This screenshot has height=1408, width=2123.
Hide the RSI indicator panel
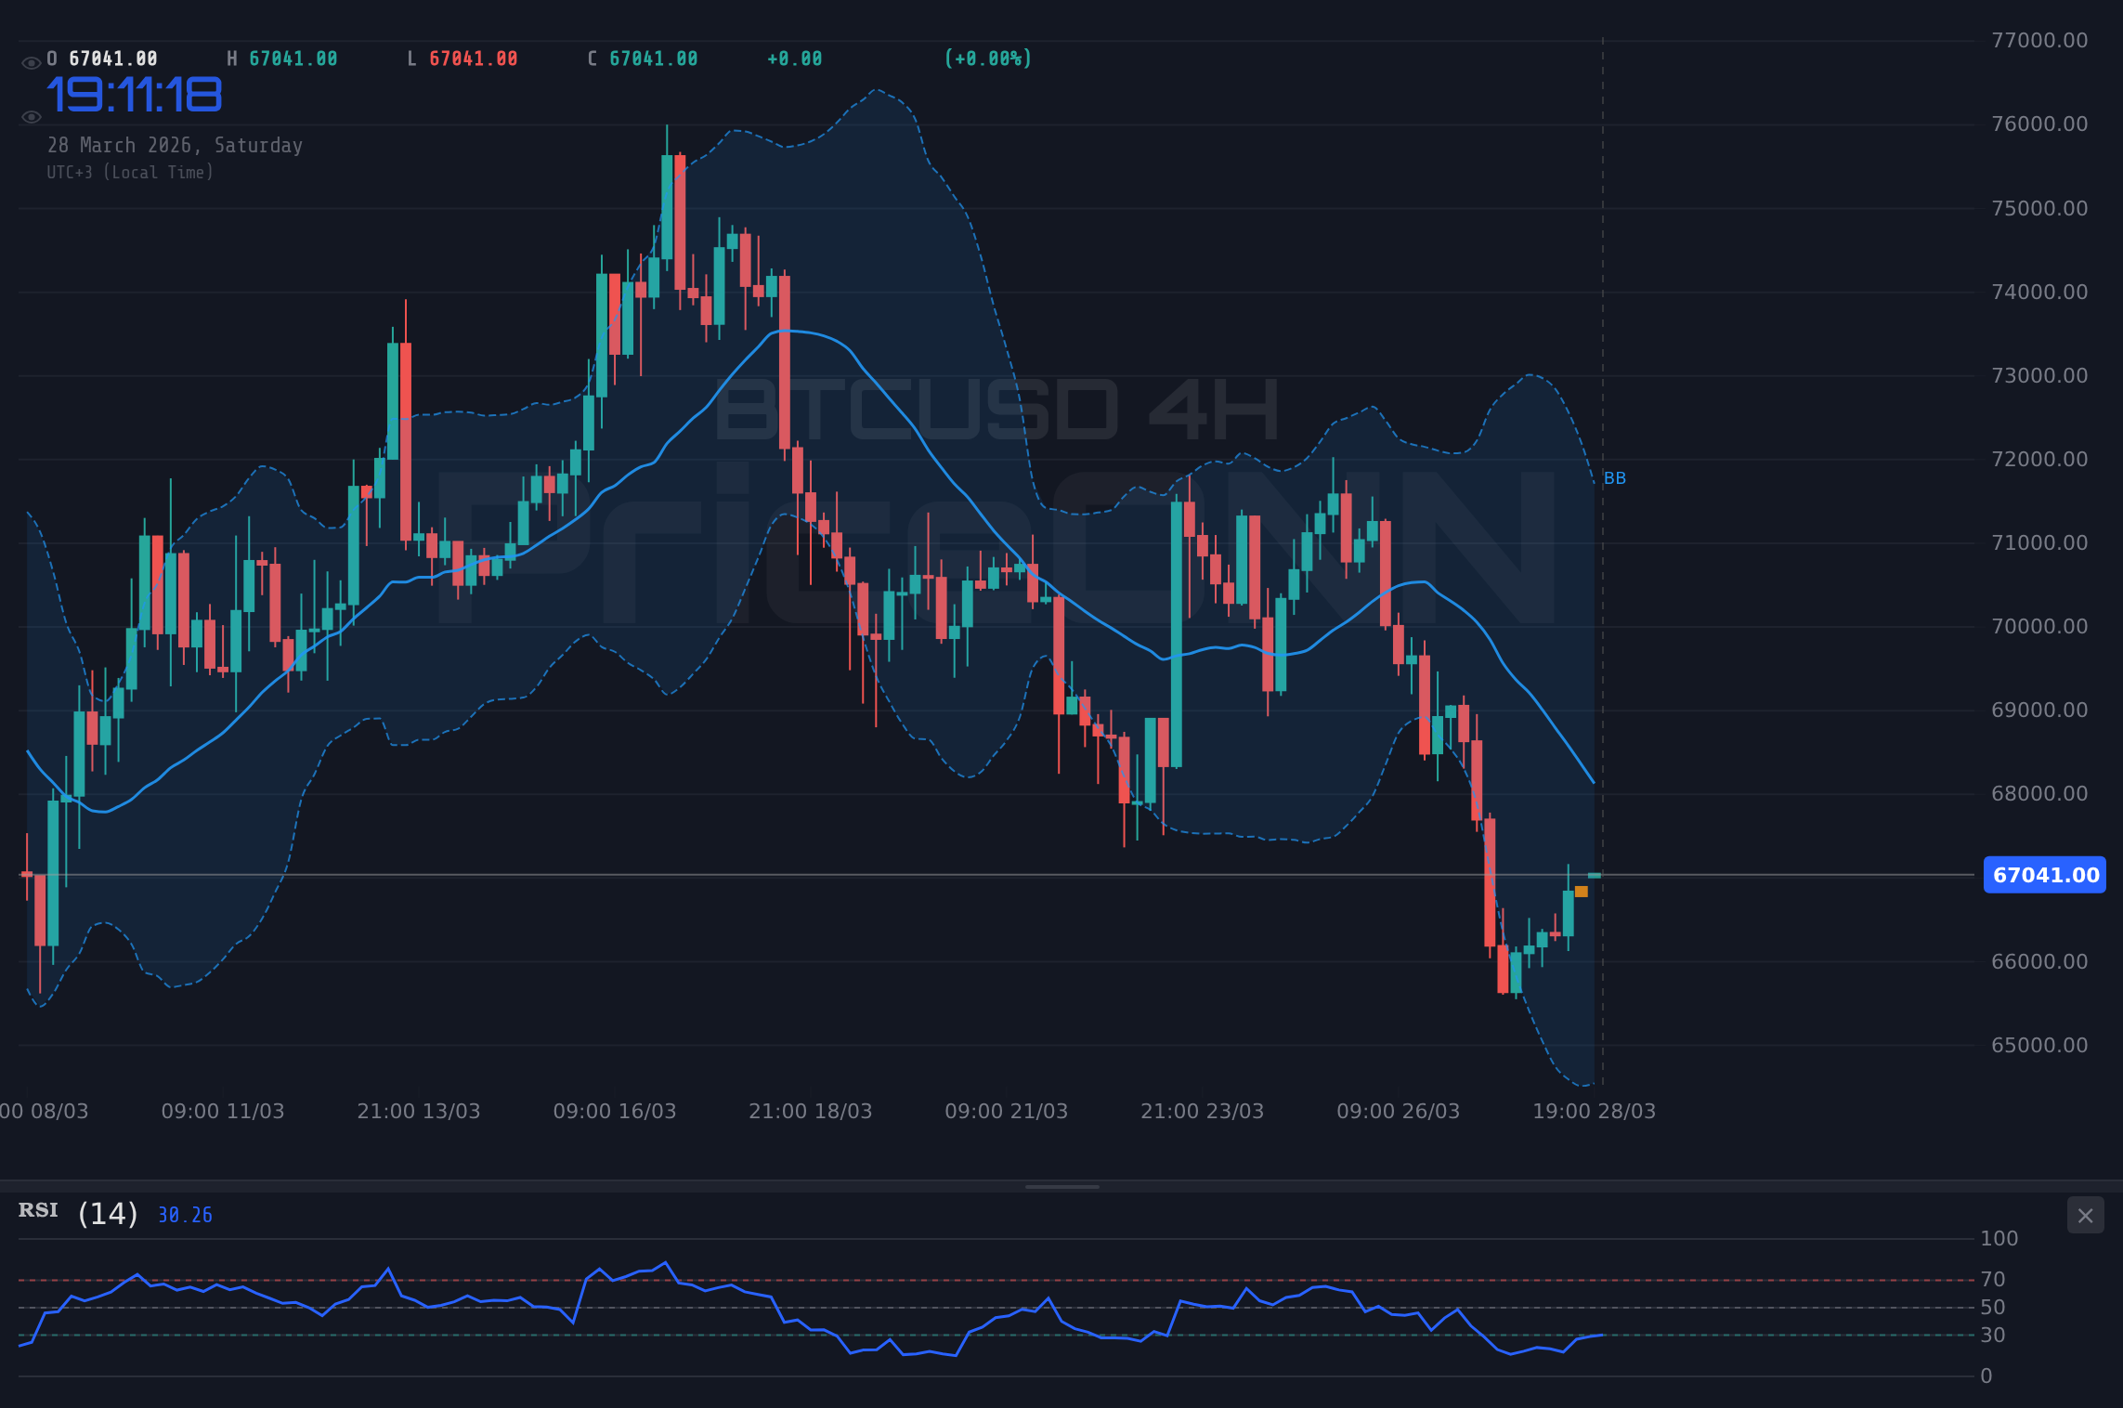pos(2084,1215)
